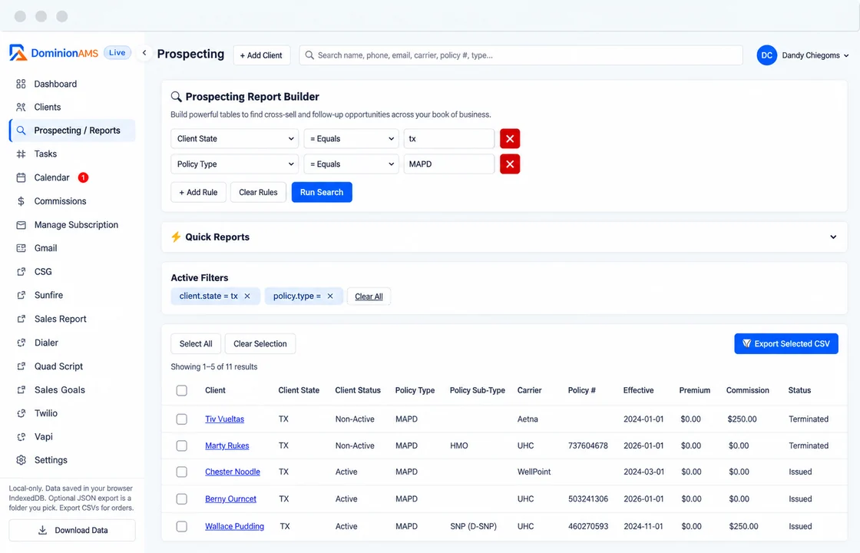
Task: Click the red Calendar notification badge
Action: [83, 177]
